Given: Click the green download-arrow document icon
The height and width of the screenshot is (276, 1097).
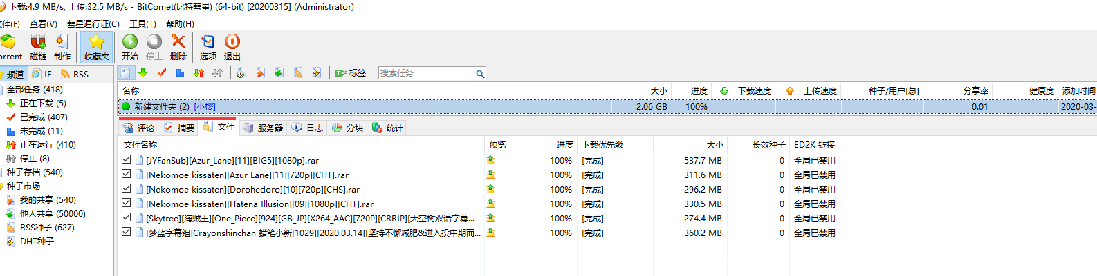Looking at the screenshot, I should (279, 73).
